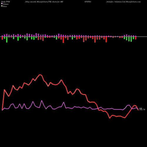
Task: Click the MunafaSutra.com watermark text
Action: tap(133, 2)
